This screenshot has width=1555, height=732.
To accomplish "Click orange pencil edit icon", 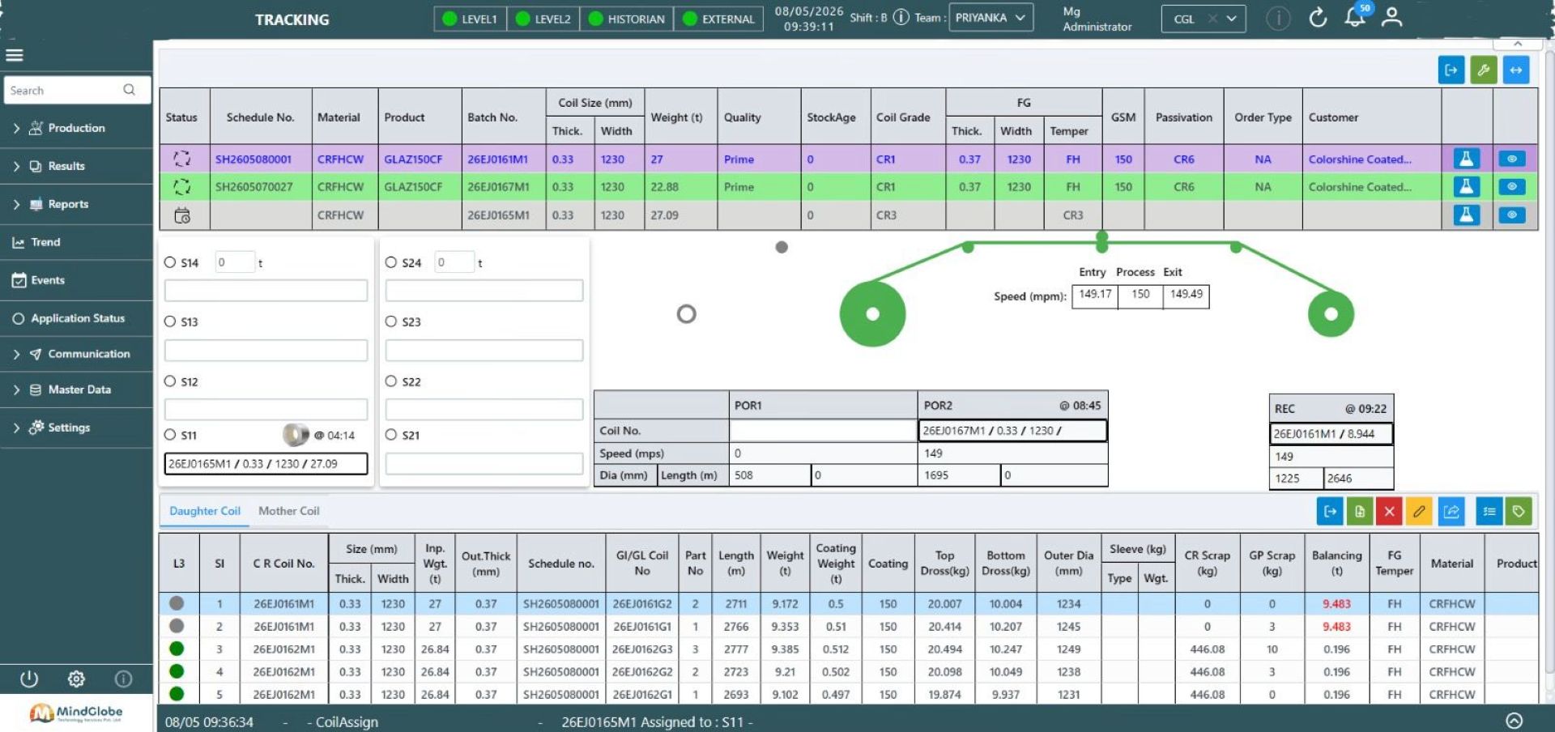I will [1420, 511].
